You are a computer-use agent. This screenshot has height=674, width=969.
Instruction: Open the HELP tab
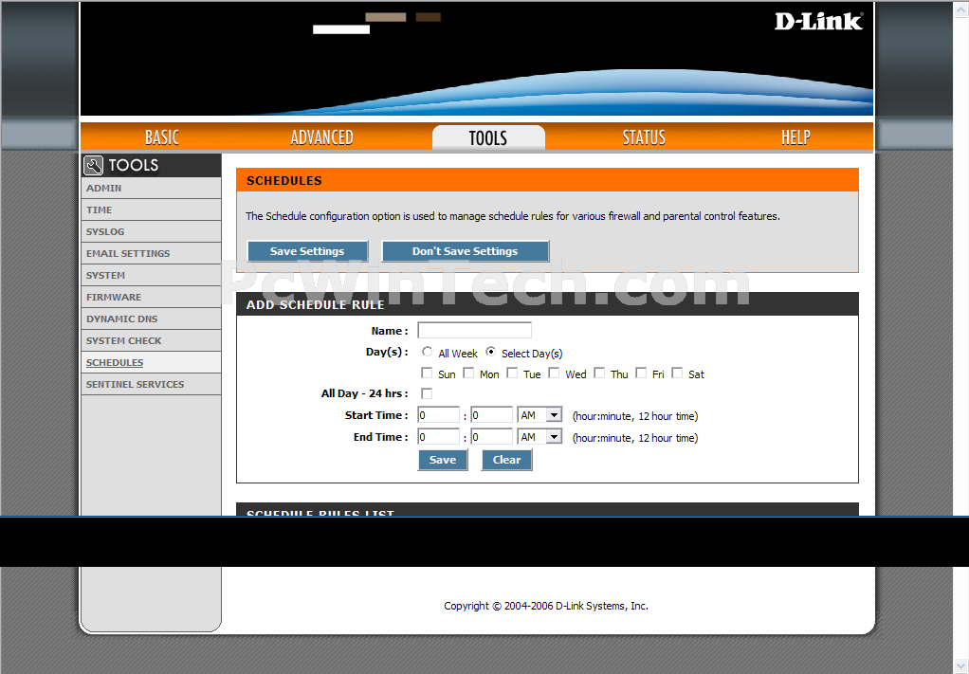pyautogui.click(x=795, y=137)
